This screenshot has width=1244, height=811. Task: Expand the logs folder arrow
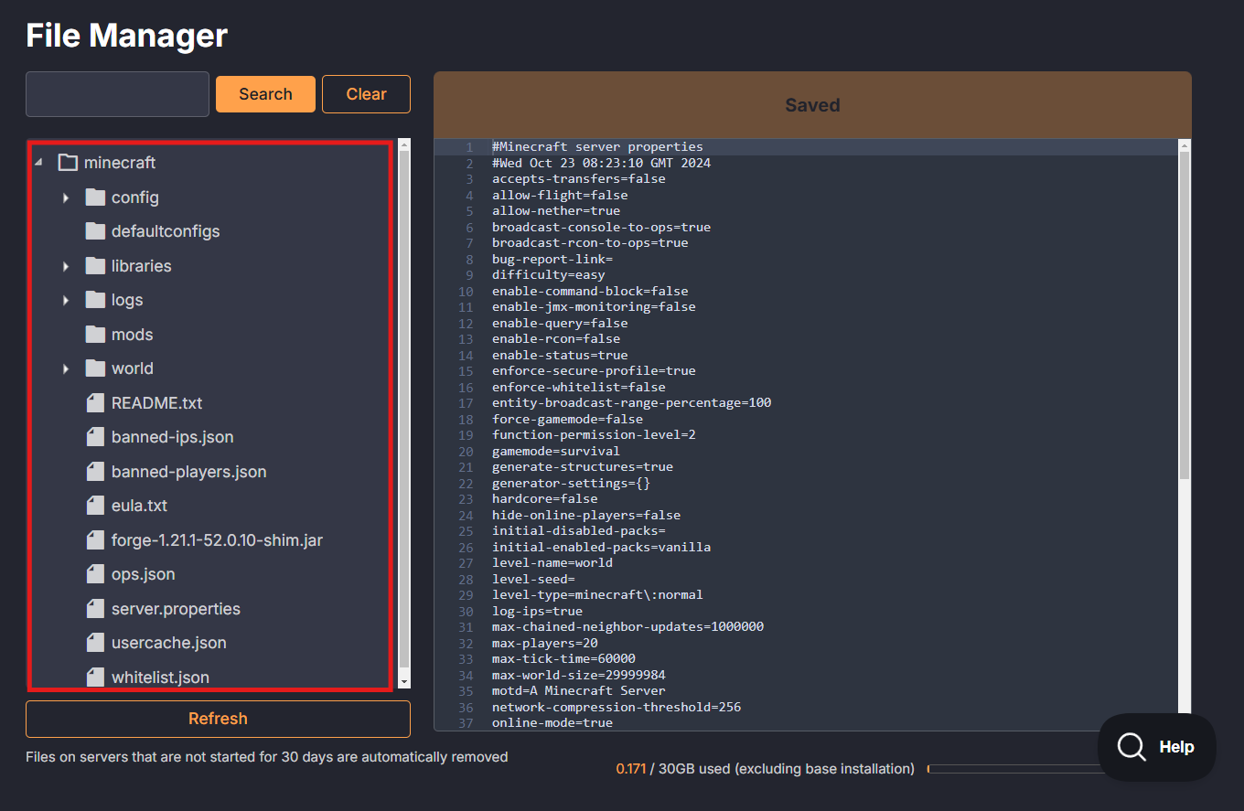pos(66,300)
